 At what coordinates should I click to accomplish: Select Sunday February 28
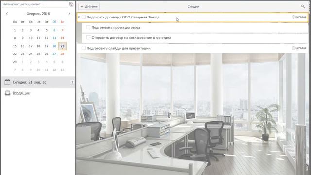[x=62, y=54]
